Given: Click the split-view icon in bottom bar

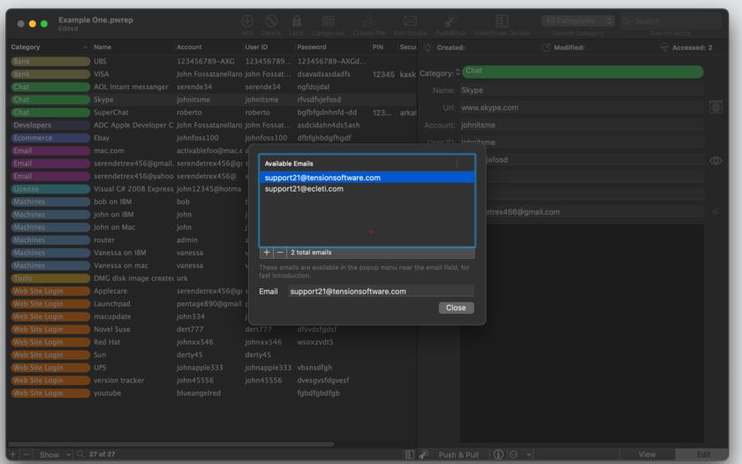Looking at the screenshot, I should (410, 454).
